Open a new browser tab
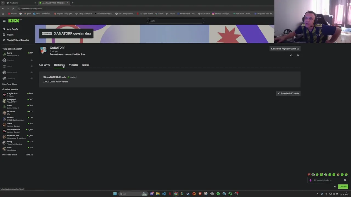 click(73, 3)
